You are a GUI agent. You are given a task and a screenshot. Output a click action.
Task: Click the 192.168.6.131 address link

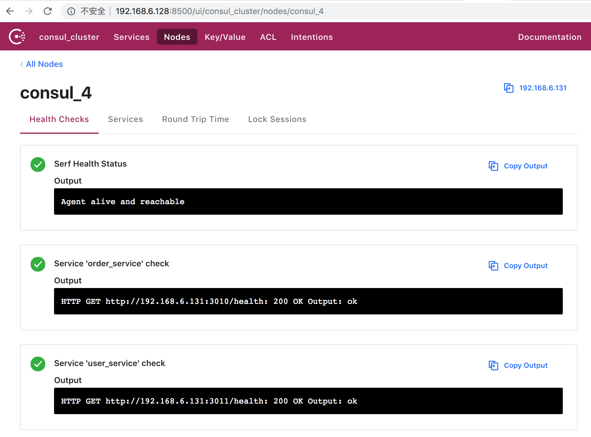tap(543, 88)
